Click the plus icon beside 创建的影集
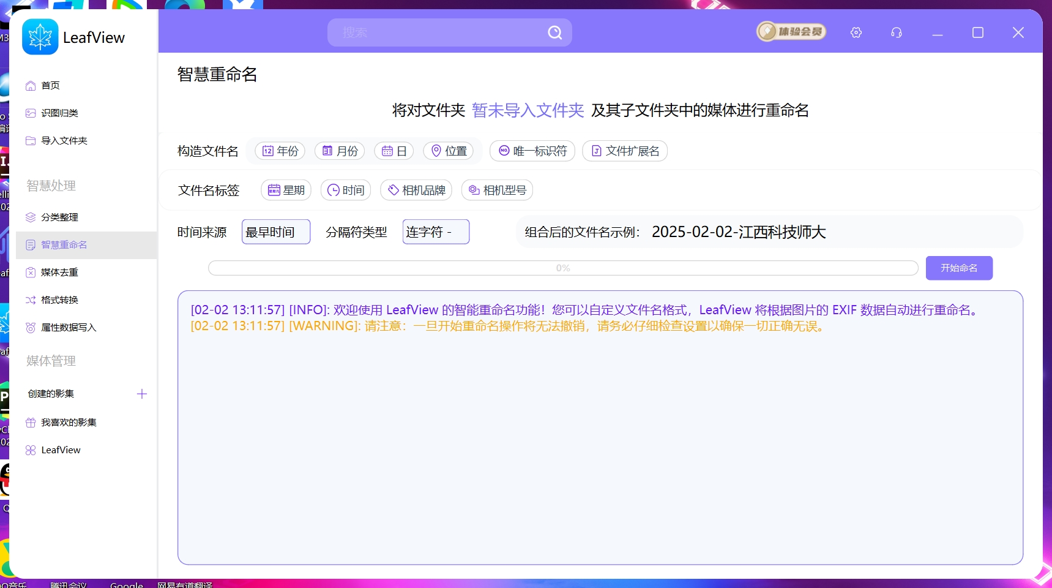Image resolution: width=1052 pixels, height=588 pixels. (x=142, y=394)
